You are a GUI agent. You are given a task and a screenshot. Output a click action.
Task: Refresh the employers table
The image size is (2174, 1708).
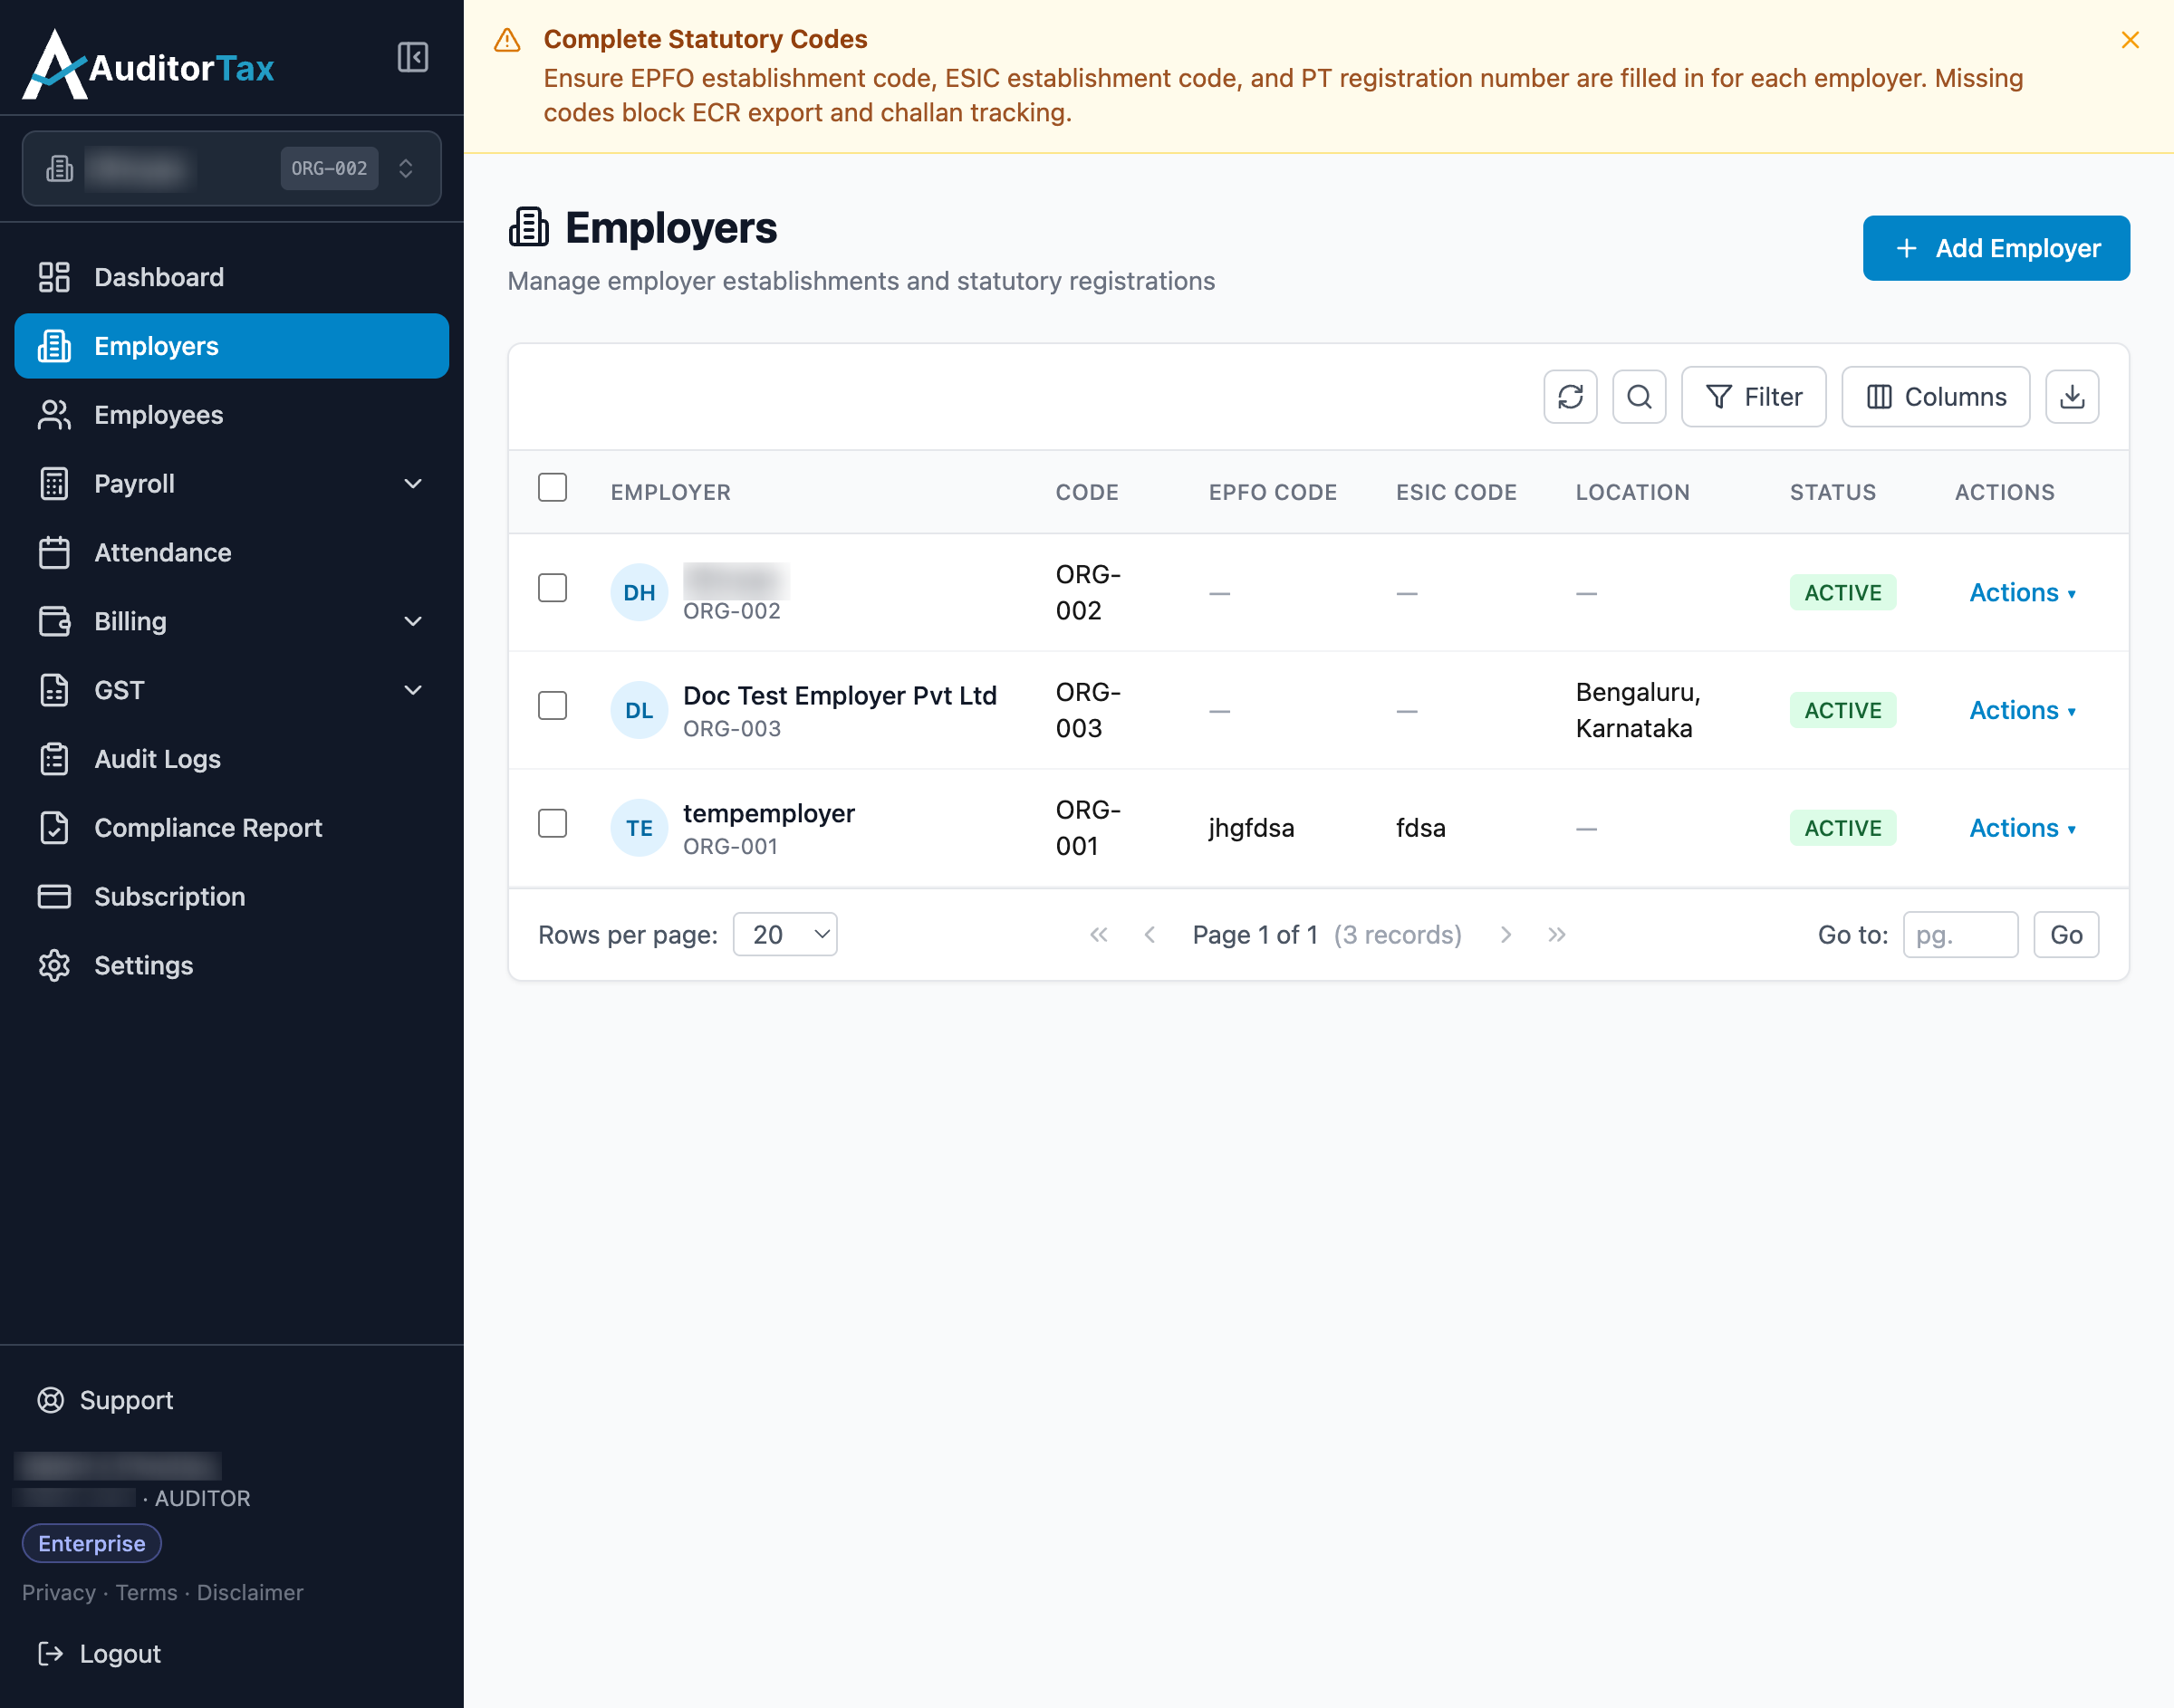pos(1570,397)
